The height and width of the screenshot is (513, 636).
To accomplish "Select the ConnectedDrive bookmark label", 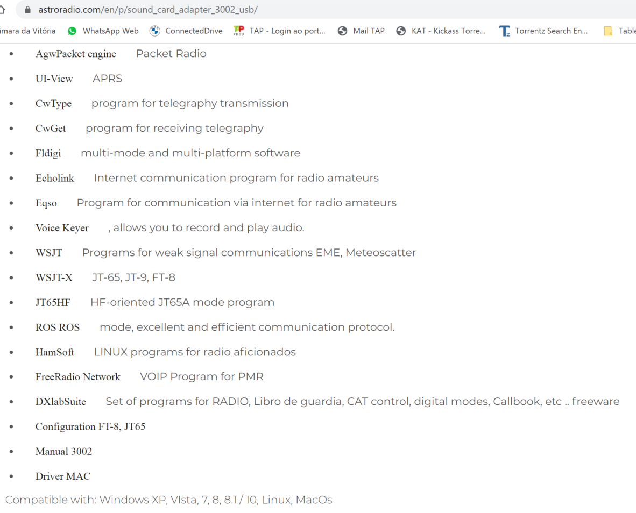I will pos(194,31).
